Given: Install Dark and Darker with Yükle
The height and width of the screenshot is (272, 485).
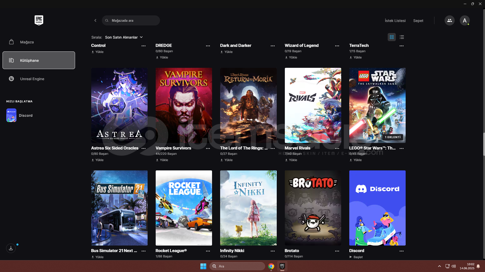Looking at the screenshot, I should 226,52.
